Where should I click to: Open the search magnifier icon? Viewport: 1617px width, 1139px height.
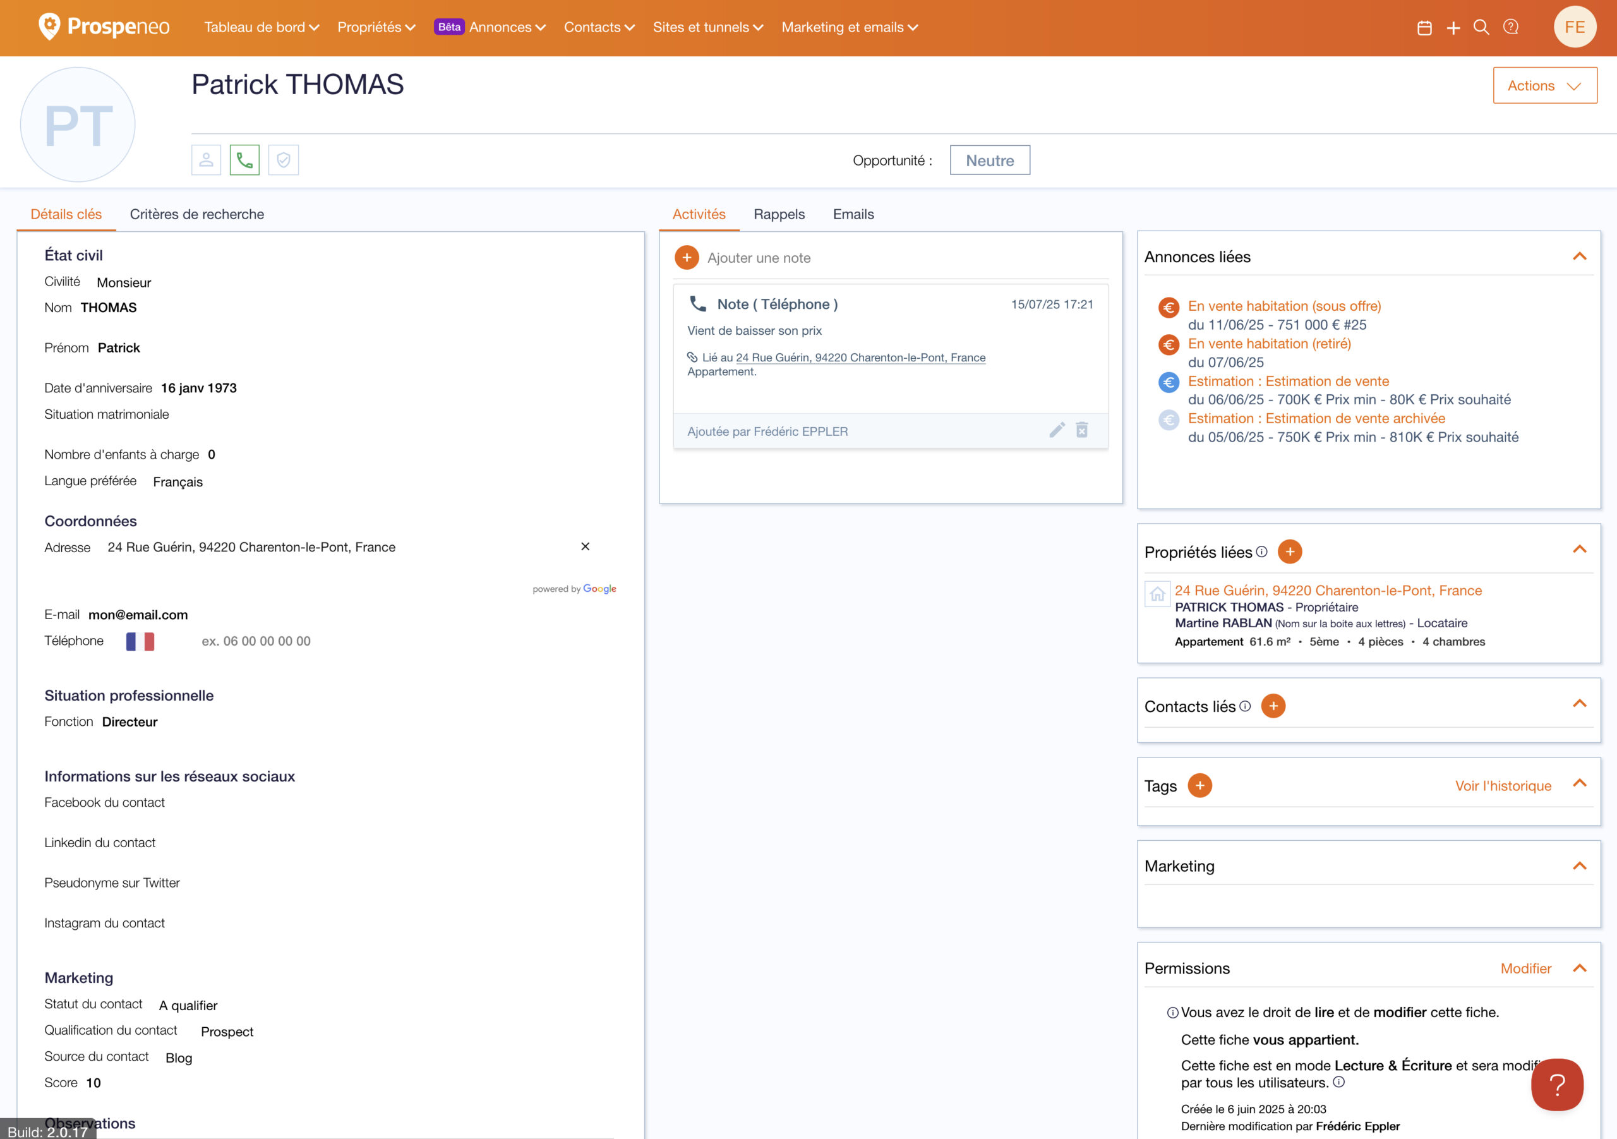tap(1481, 27)
